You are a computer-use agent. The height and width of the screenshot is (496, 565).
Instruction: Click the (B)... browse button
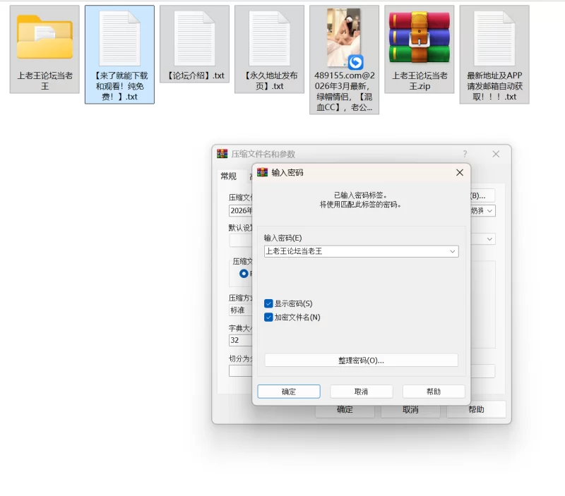pyautogui.click(x=482, y=196)
